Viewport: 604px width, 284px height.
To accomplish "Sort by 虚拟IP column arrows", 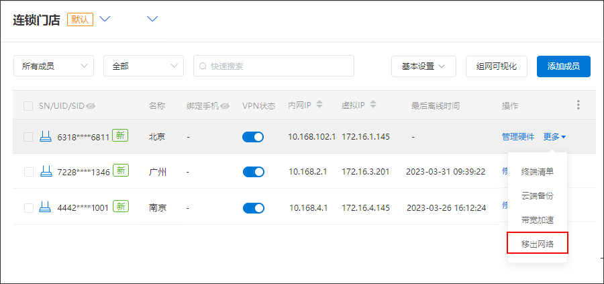I will coord(373,105).
